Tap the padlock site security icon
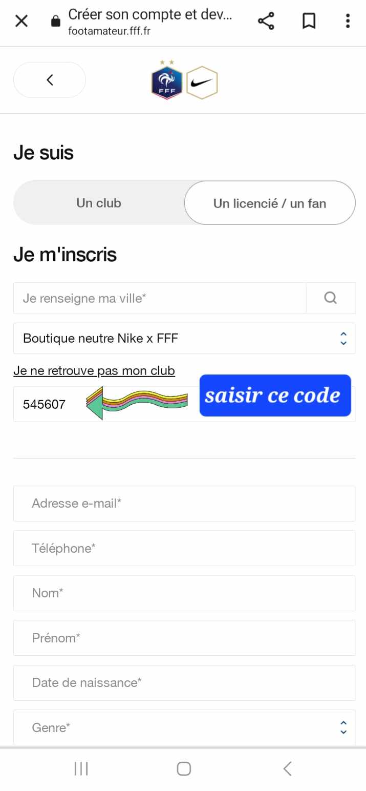Viewport: 366px width, 791px height. [56, 21]
